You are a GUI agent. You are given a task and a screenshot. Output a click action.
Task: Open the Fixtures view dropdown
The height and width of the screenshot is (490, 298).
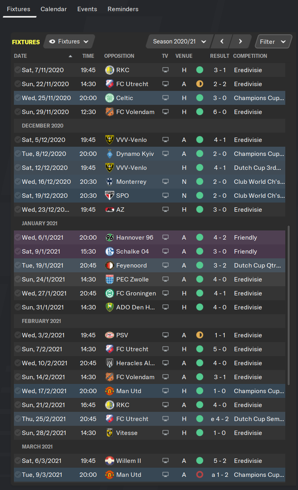pos(69,41)
